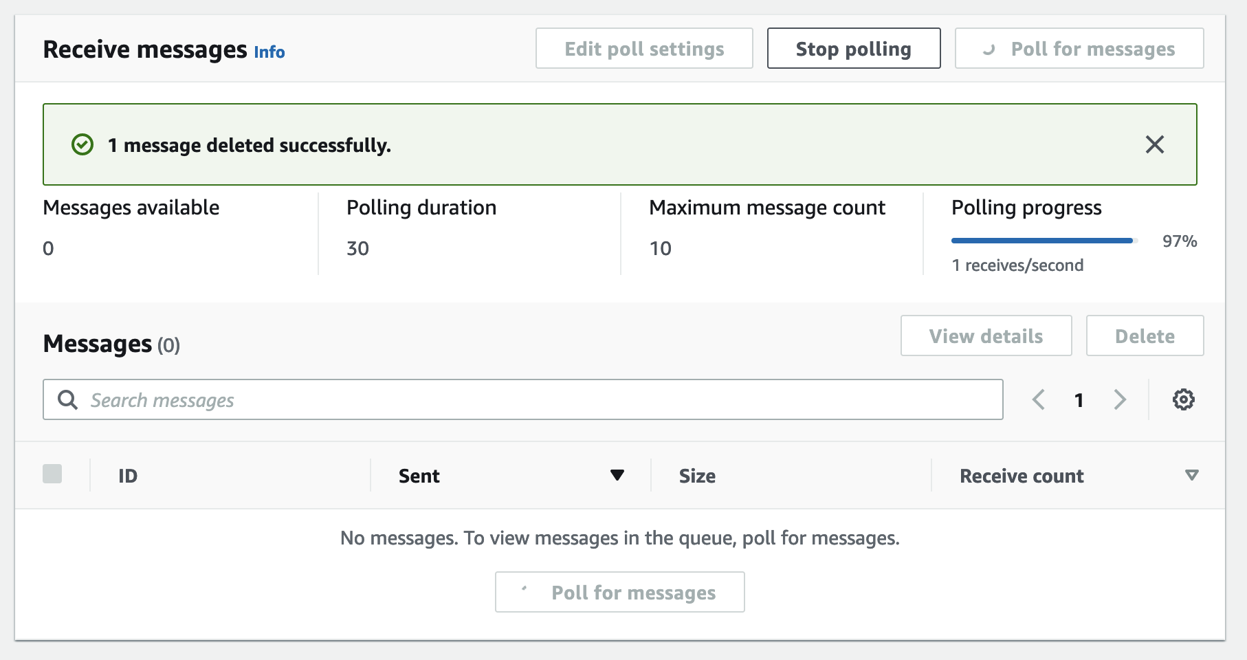This screenshot has width=1247, height=660.
Task: Open the Info link beside Receive messages
Action: (269, 52)
